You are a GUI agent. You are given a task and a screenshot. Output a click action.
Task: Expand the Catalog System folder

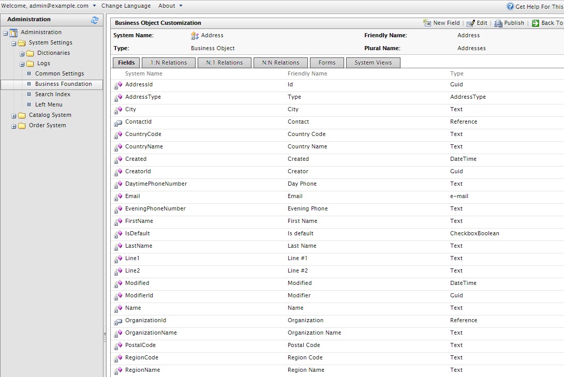tap(14, 115)
